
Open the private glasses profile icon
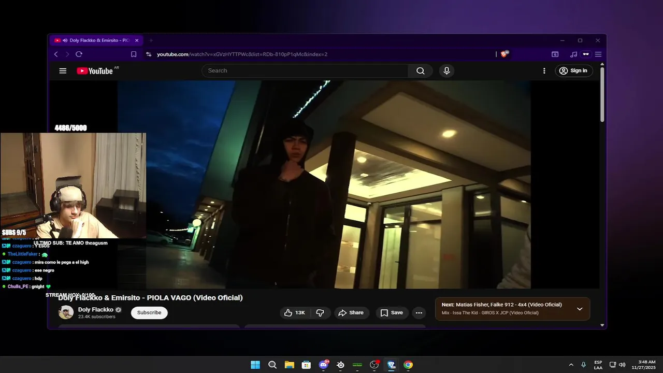point(586,54)
